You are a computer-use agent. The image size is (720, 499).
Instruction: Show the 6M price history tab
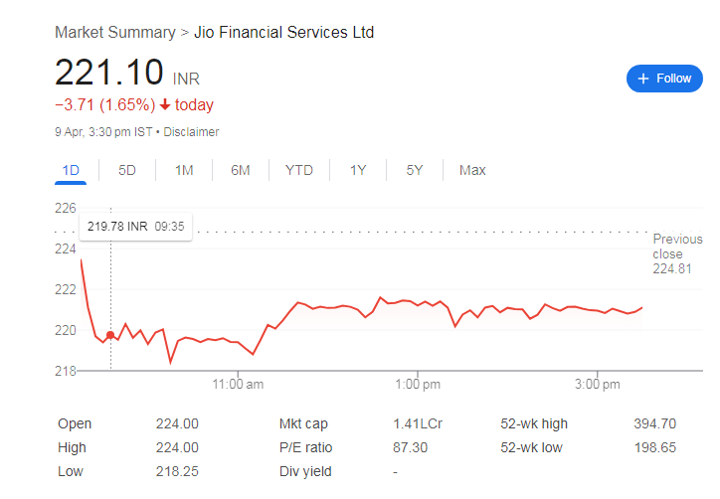click(241, 170)
